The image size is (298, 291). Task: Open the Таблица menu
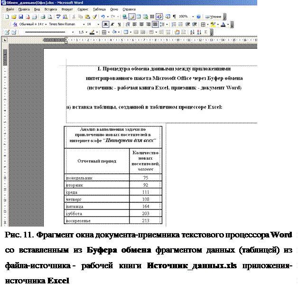point(99,9)
